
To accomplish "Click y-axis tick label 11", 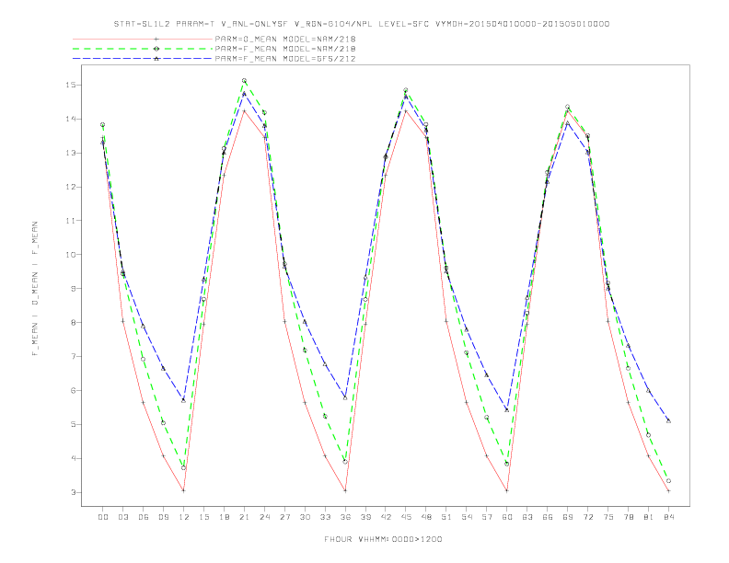I will pos(70,221).
